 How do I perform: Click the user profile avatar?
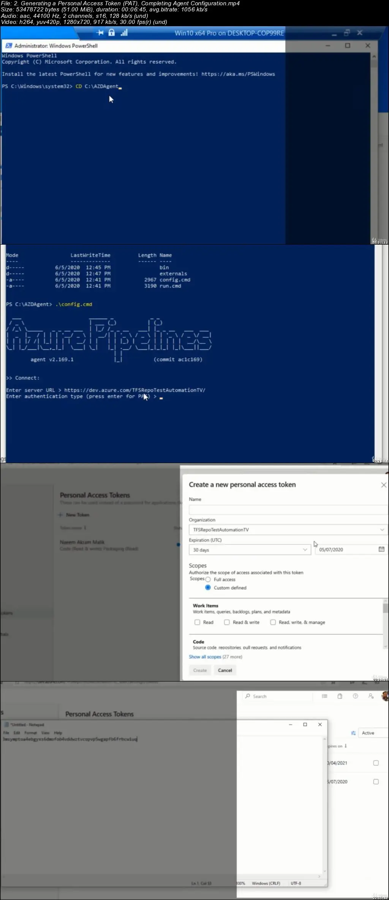coord(385,696)
